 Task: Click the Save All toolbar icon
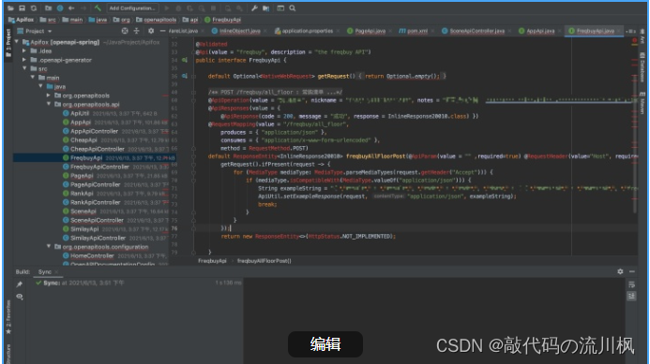coord(22,8)
